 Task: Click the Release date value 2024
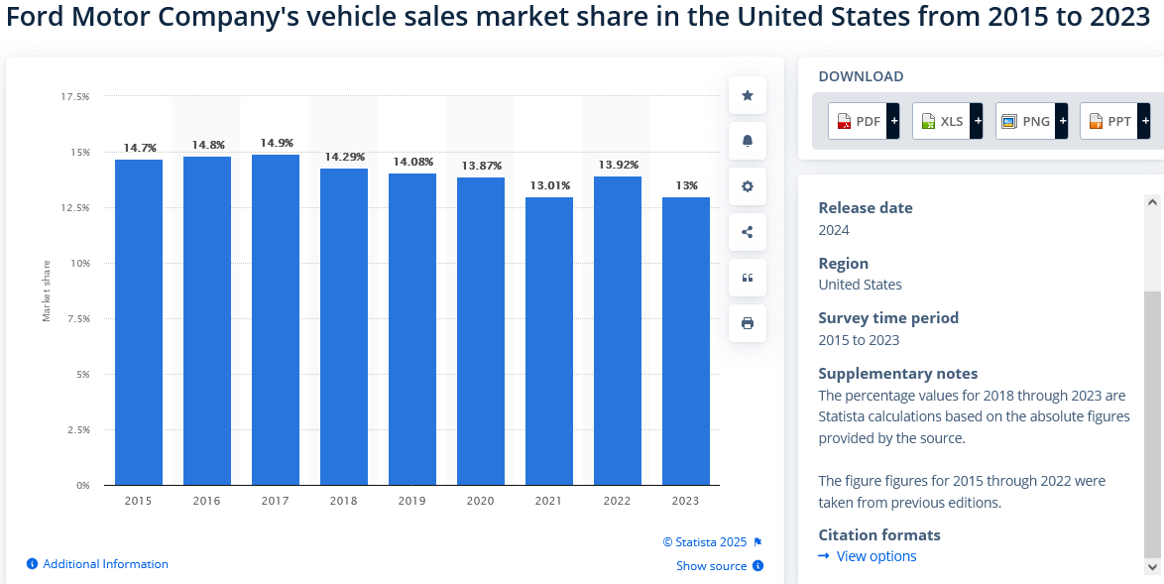click(834, 230)
